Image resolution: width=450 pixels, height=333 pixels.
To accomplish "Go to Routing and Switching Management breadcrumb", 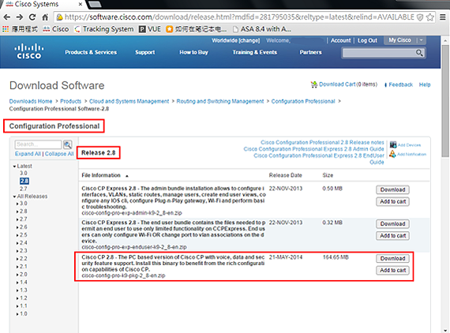I will [220, 101].
